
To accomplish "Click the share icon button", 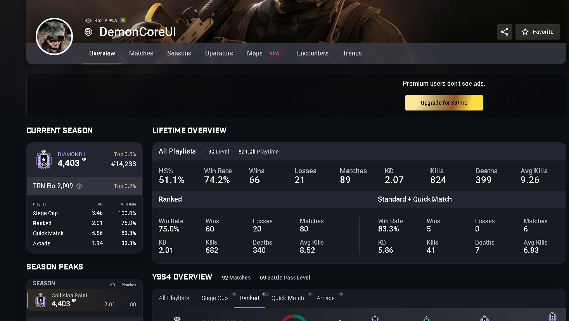I will tap(504, 32).
